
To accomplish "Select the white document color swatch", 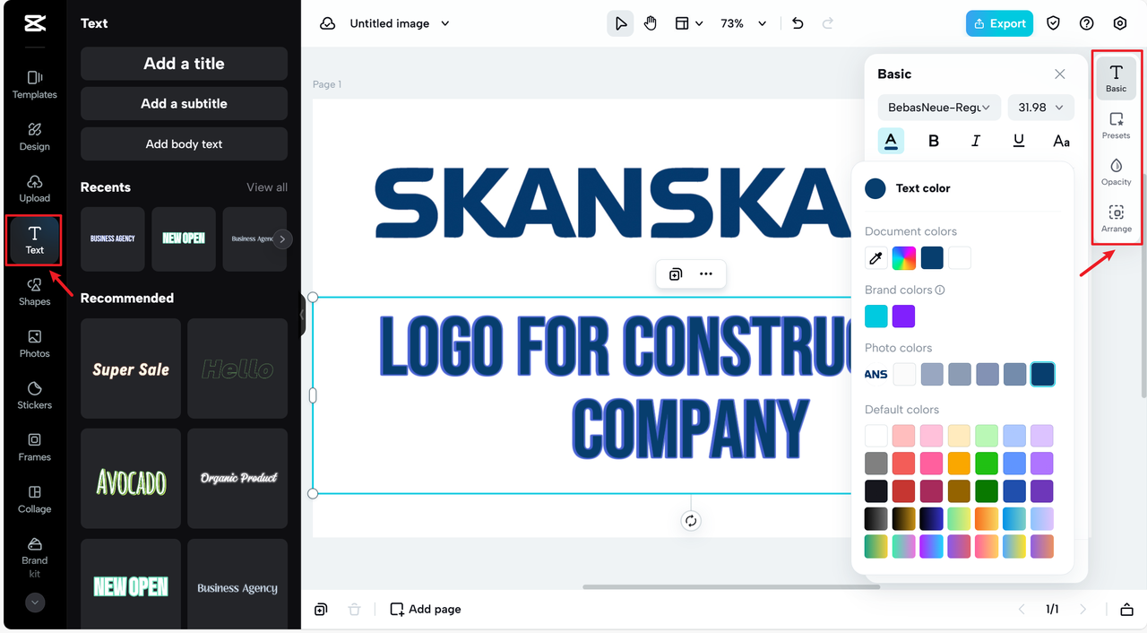I will tap(960, 258).
